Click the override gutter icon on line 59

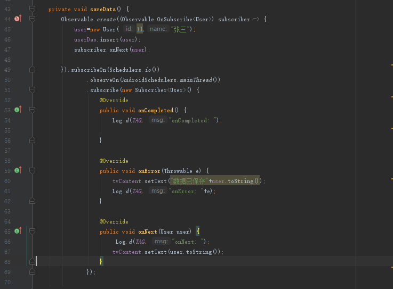pyautogui.click(x=18, y=170)
